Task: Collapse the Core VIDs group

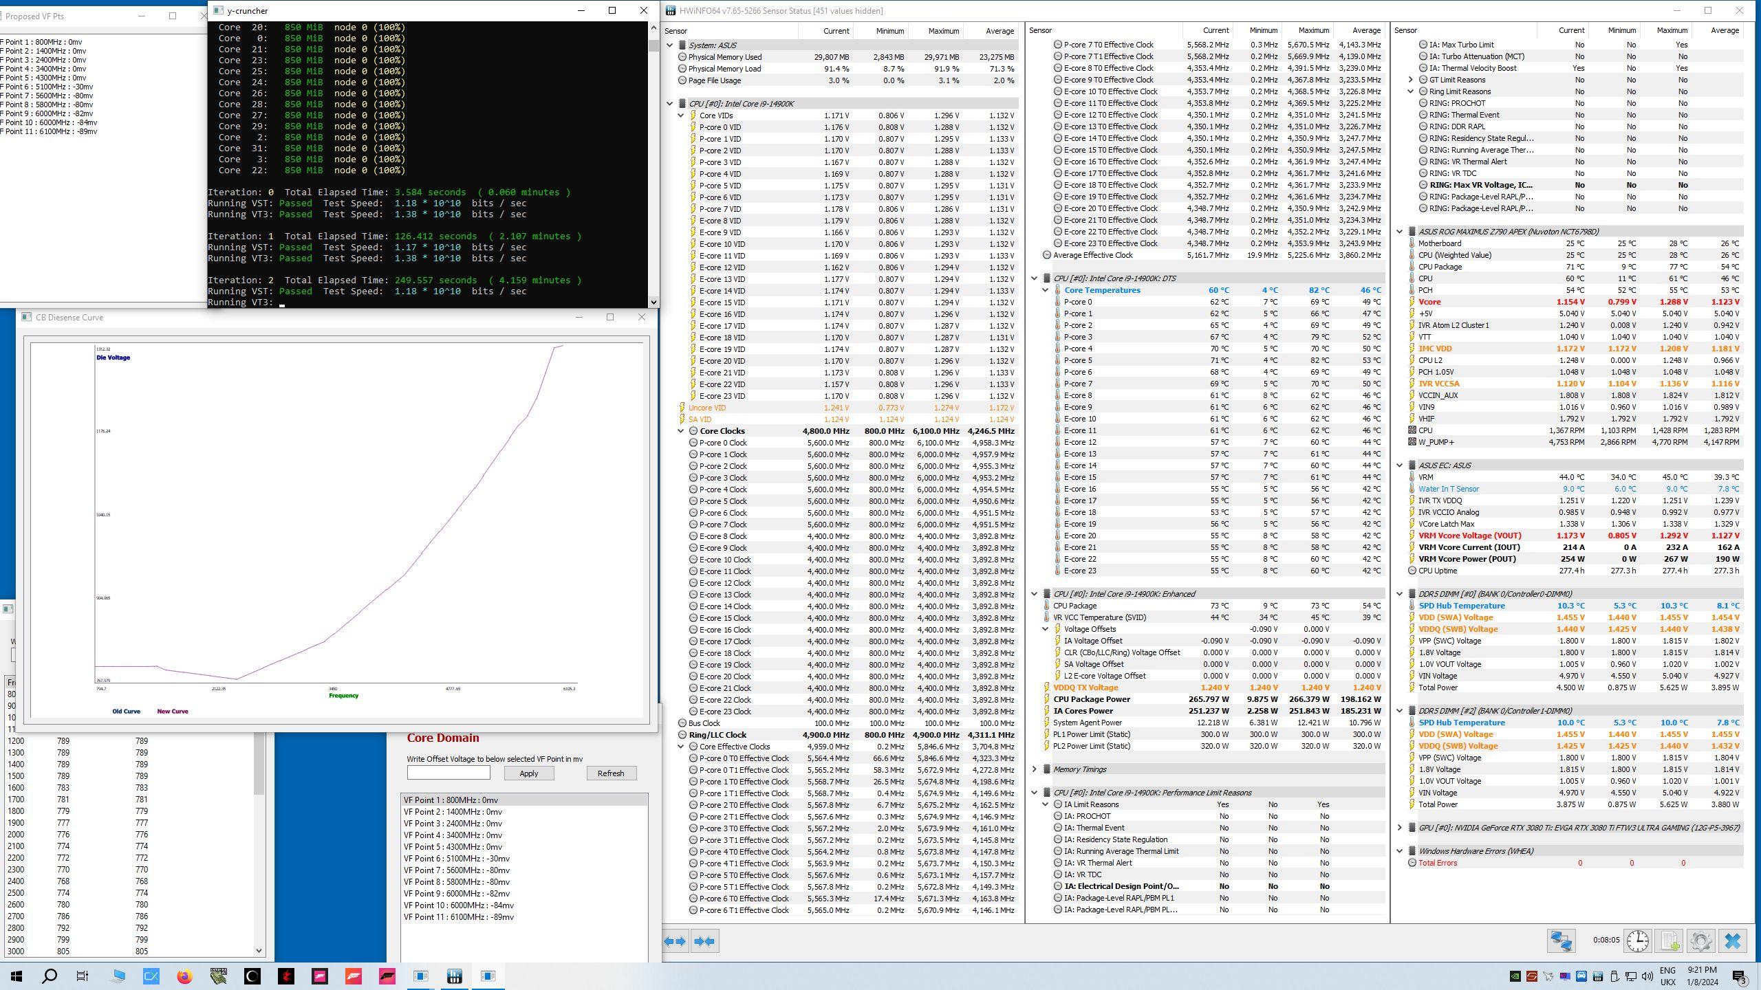Action: (x=681, y=115)
